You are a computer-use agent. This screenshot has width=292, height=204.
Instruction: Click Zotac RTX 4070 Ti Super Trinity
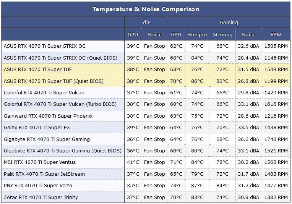tap(41, 197)
